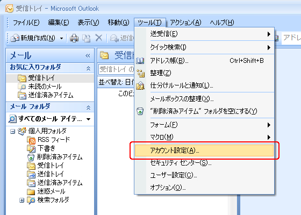This screenshot has height=215, width=301.
Task: Open 仕分けルールと通知(L)... entry
Action: (204, 85)
